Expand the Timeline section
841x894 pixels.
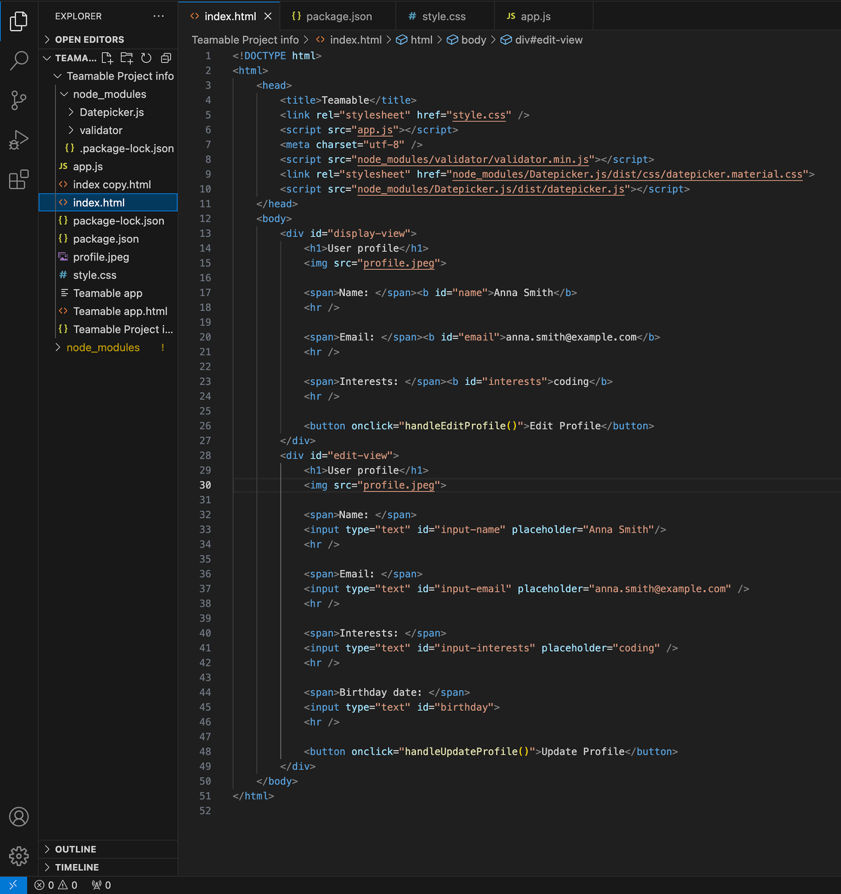pyautogui.click(x=108, y=867)
